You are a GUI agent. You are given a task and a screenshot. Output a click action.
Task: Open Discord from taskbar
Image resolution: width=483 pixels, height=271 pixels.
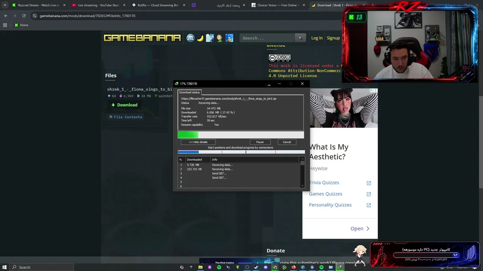click(266, 267)
